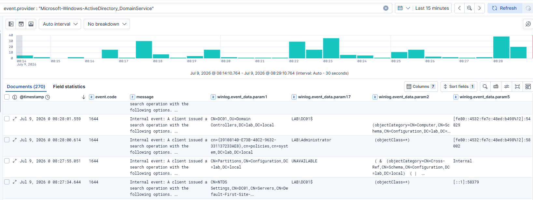Select the row checkbox for 08:27:55.051
Screen dimensions: 533x200
click(7, 161)
